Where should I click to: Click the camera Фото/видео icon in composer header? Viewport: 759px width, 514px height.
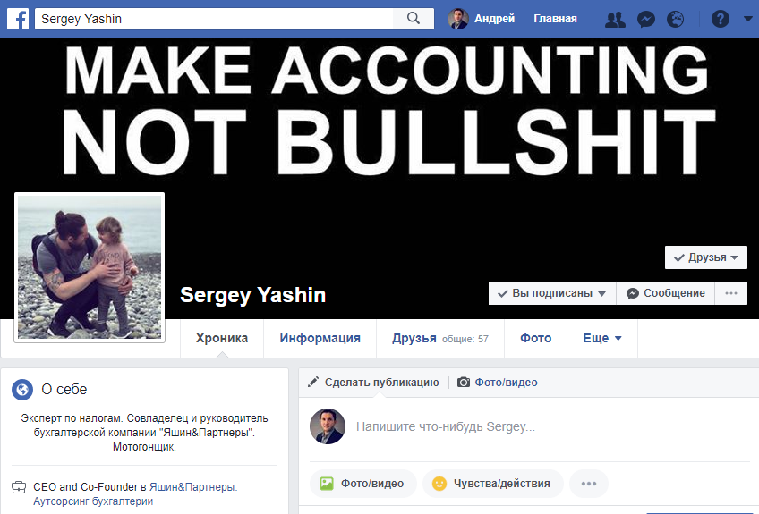tap(464, 383)
